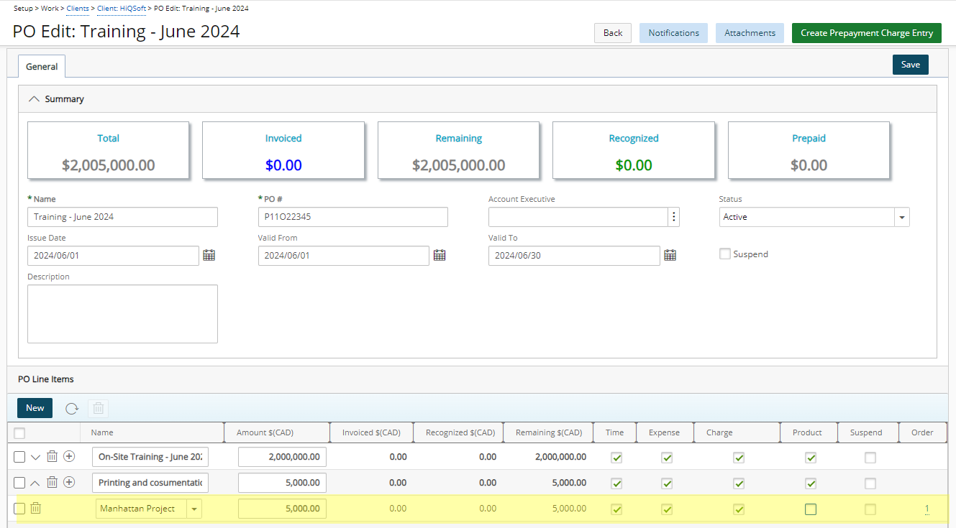Edit the Manhattan Project amount field
This screenshot has width=956, height=528.
(282, 509)
